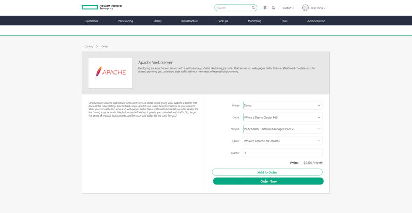
Task: Click the Quantity input field
Action: coord(282,153)
